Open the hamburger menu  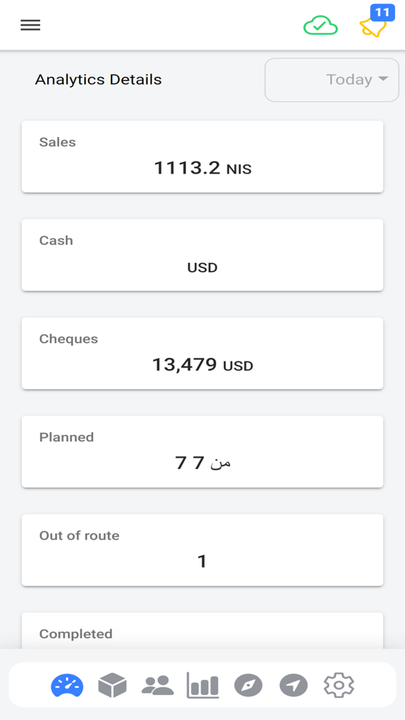tap(30, 25)
